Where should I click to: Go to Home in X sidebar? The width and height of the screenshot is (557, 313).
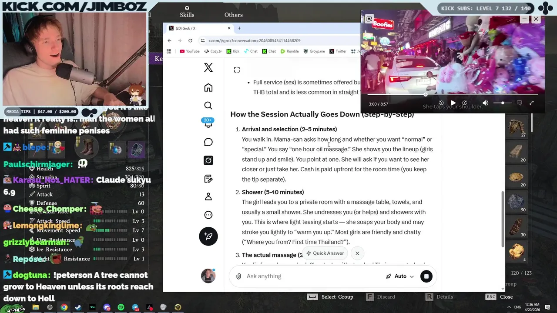(208, 87)
